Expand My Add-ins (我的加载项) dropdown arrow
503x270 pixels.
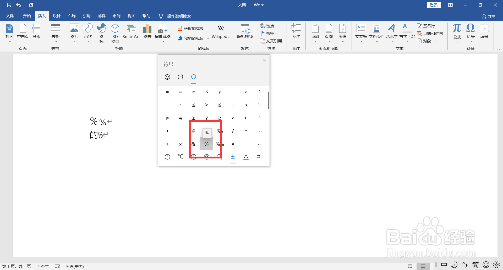[208, 38]
